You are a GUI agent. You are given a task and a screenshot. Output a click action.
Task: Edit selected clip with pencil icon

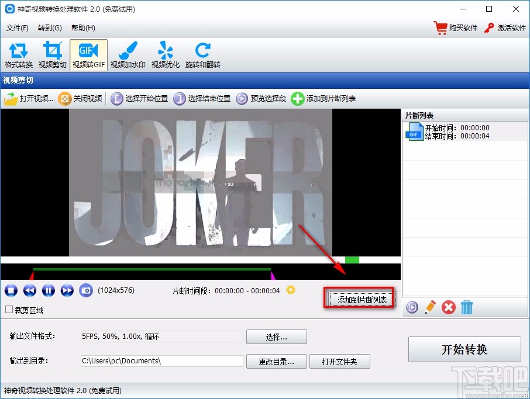[430, 307]
